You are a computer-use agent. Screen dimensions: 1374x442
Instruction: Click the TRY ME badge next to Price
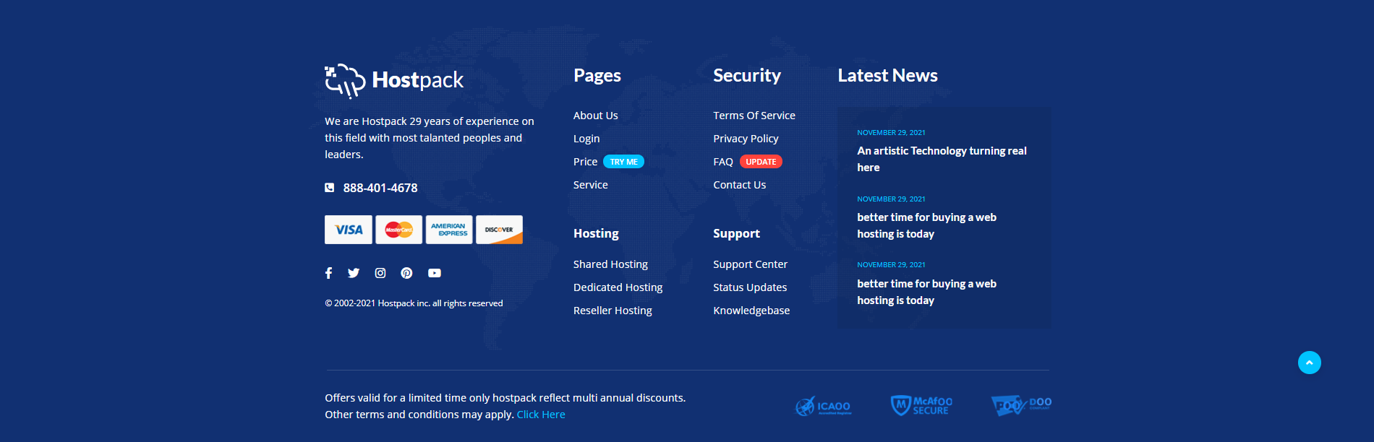coord(623,162)
